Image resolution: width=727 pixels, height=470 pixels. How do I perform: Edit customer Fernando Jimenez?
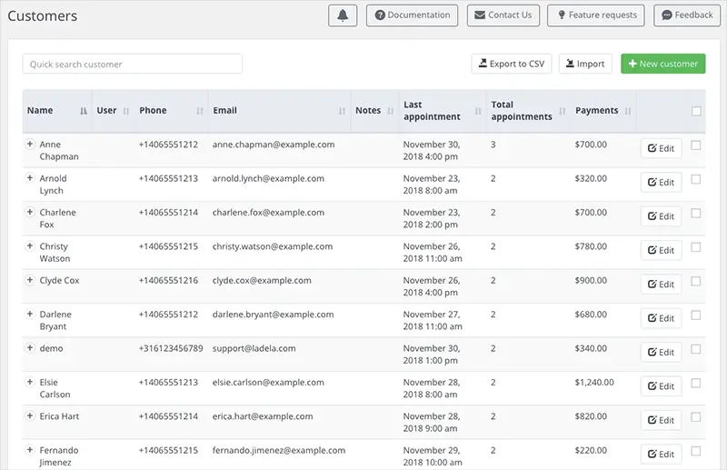pyautogui.click(x=662, y=455)
